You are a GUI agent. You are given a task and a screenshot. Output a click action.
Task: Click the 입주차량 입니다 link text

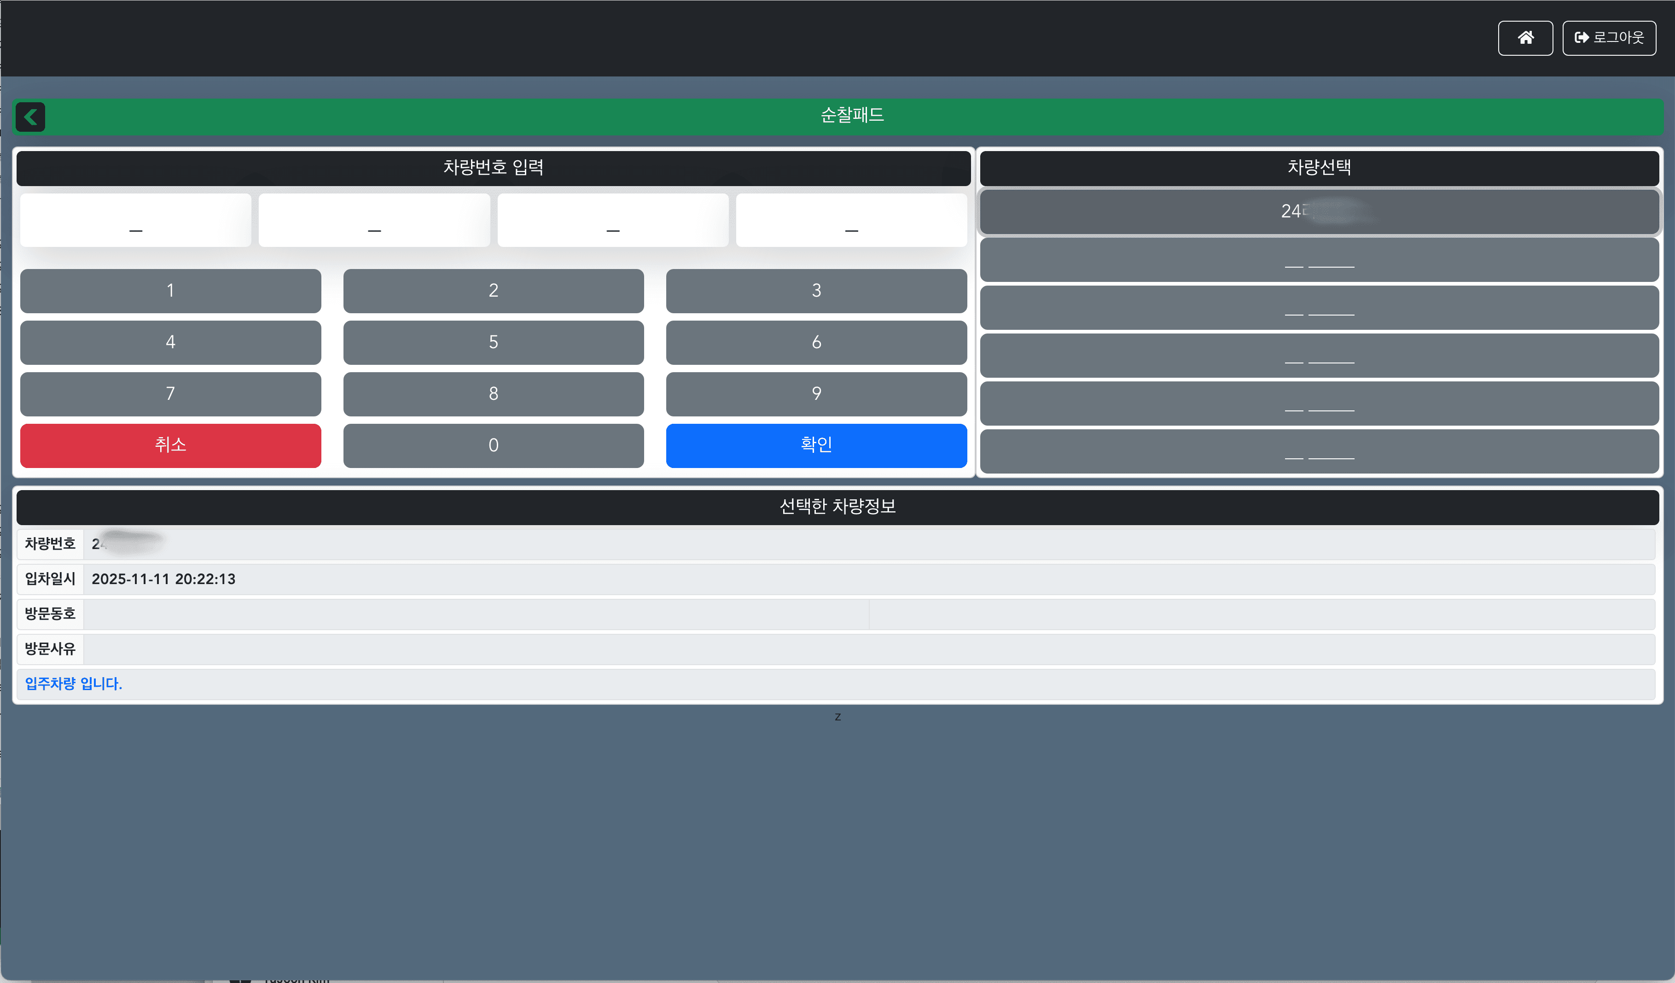73,683
